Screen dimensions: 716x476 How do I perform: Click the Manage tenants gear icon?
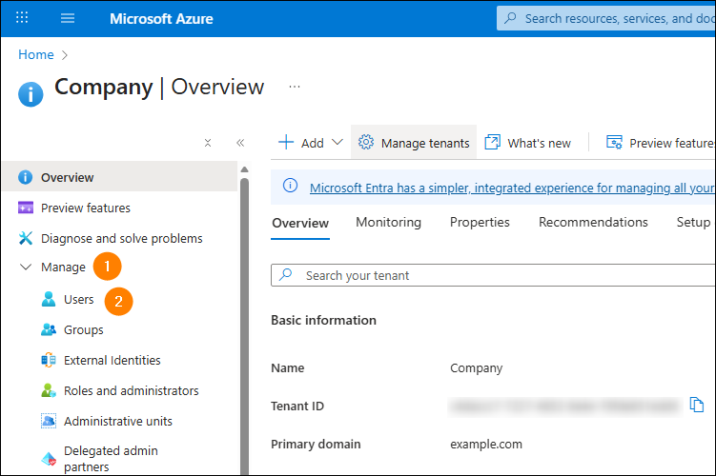(x=366, y=142)
